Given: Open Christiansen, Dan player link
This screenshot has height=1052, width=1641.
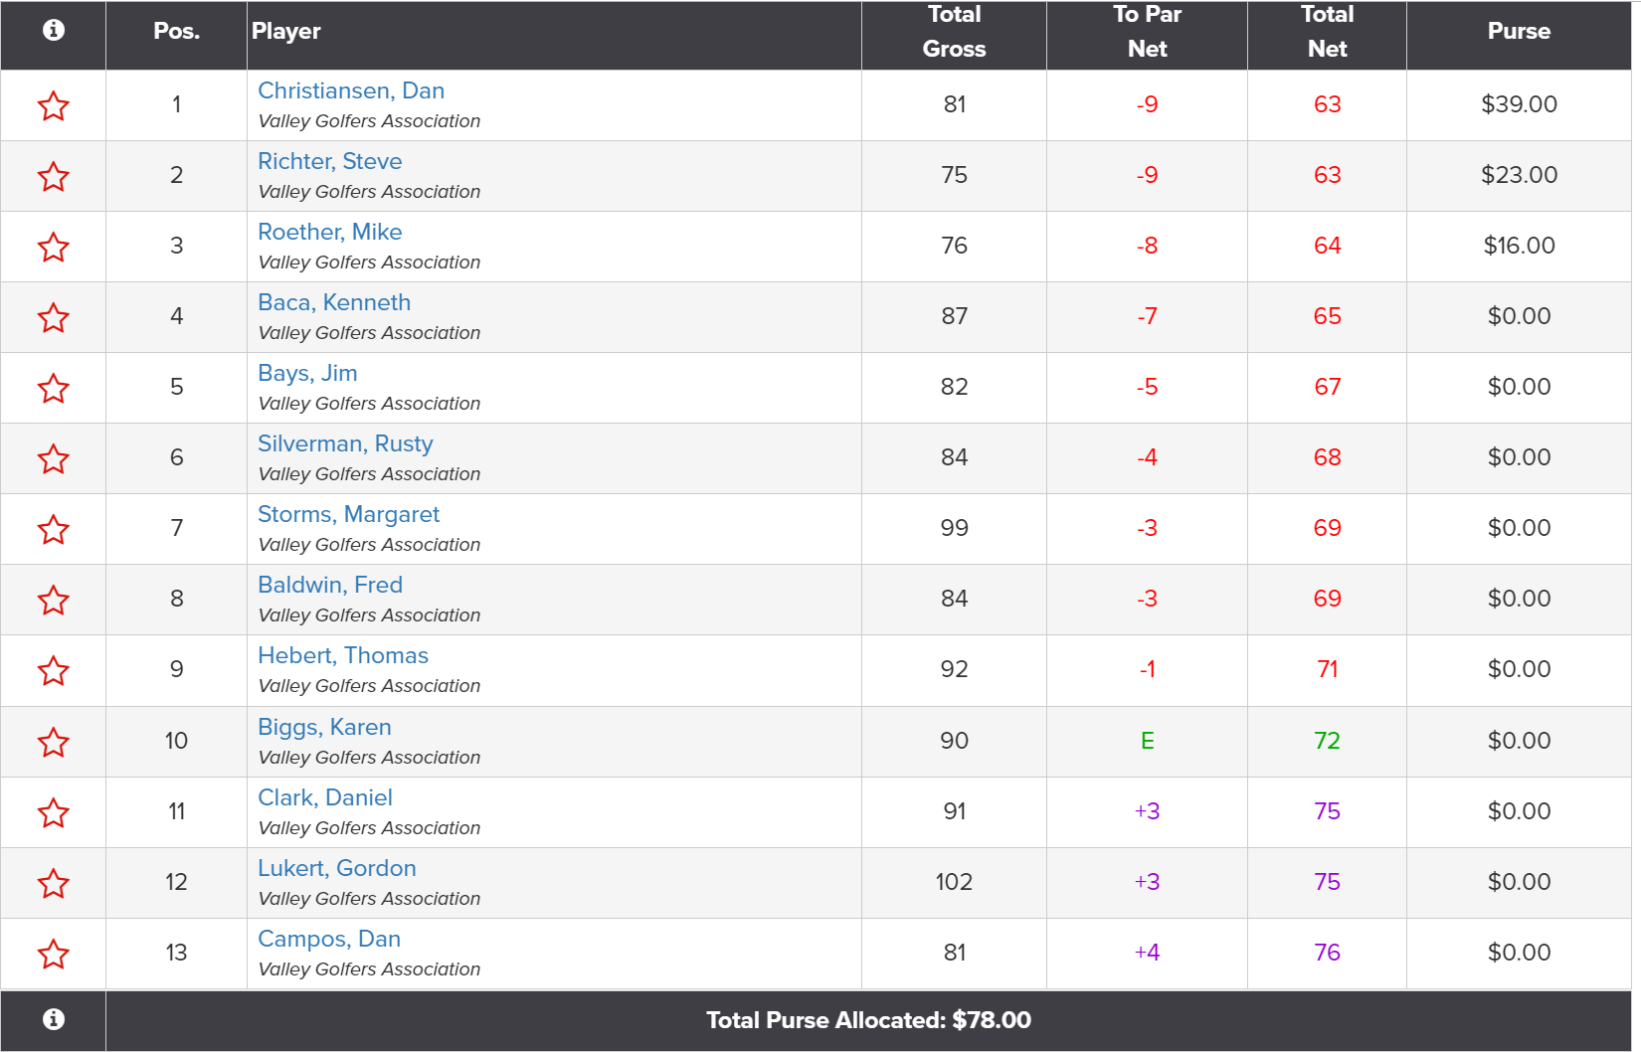Looking at the screenshot, I should pyautogui.click(x=351, y=90).
